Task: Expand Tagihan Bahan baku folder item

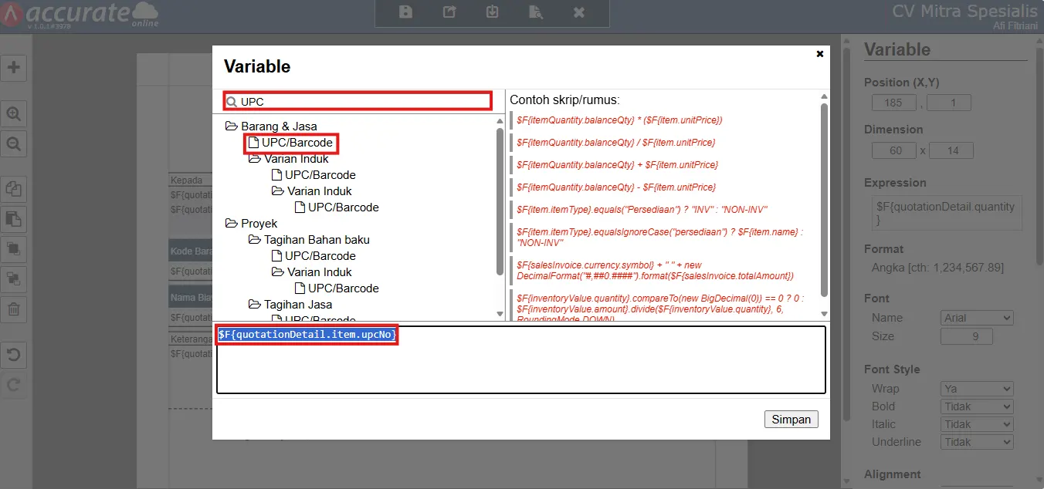Action: click(254, 240)
